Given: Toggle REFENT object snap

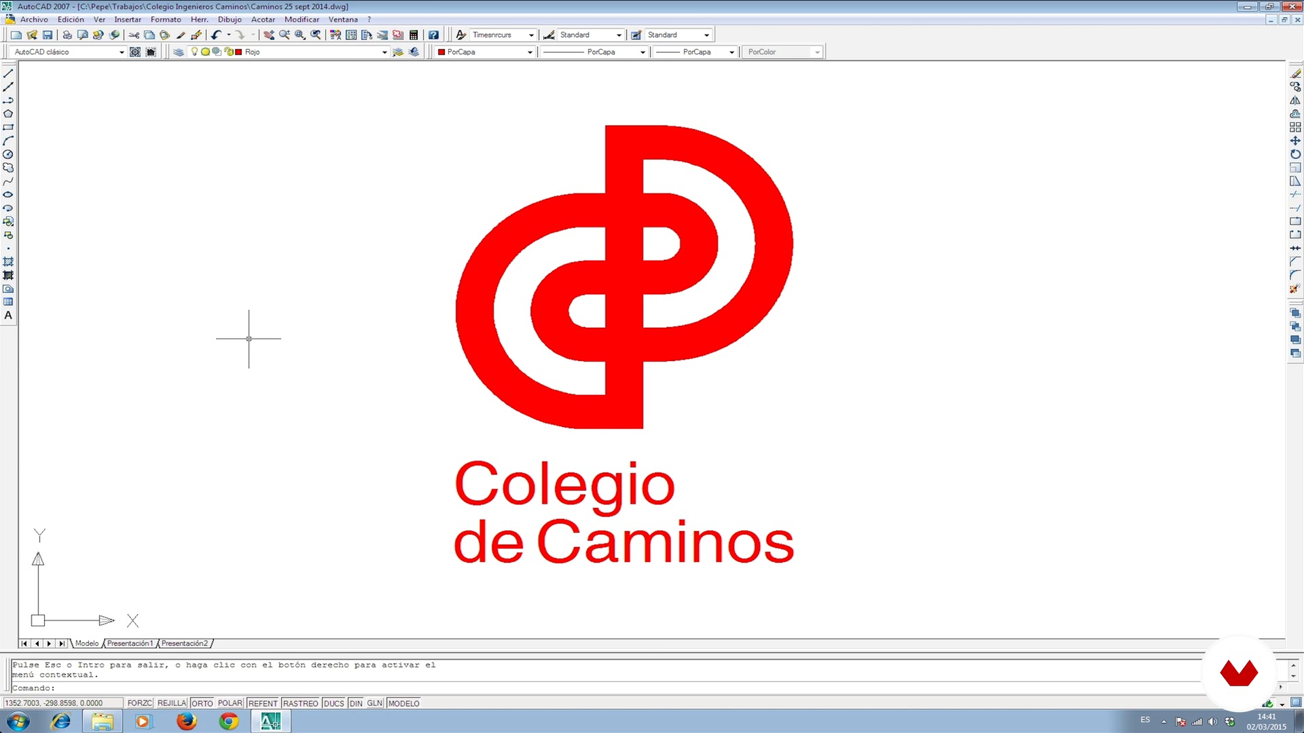Looking at the screenshot, I should click(x=263, y=703).
